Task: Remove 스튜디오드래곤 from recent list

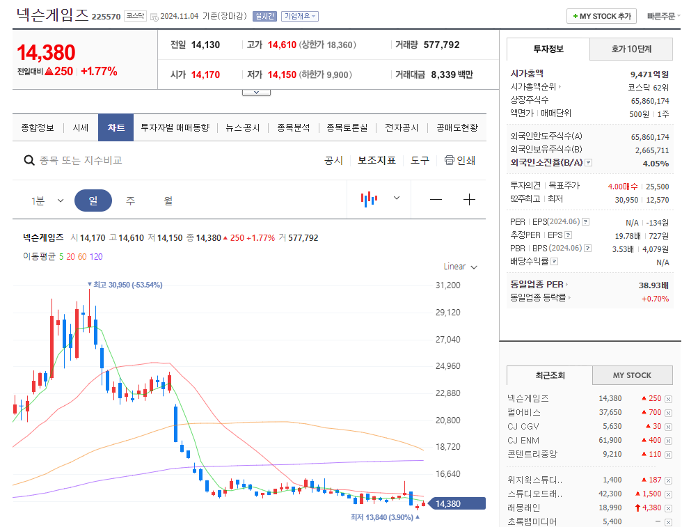Action: (x=669, y=494)
